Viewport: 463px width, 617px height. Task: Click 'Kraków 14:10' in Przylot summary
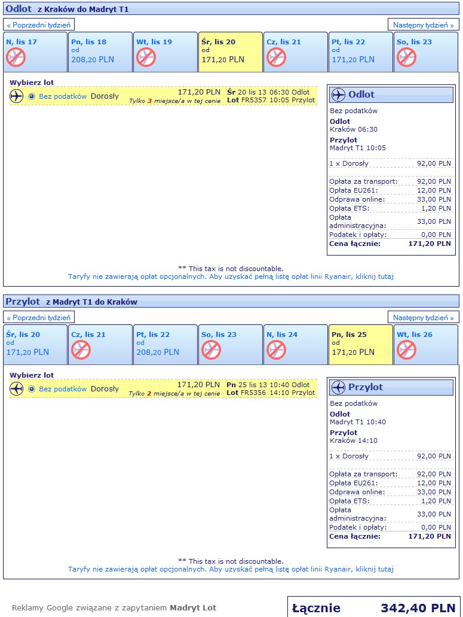click(x=354, y=440)
